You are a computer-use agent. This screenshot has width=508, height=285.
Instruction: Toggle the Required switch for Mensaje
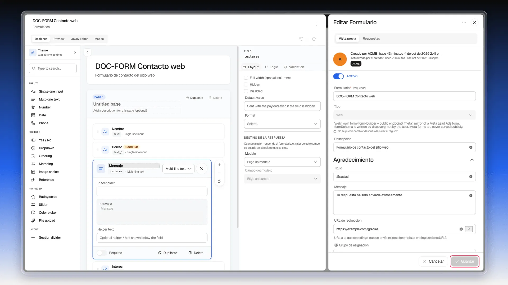[102, 253]
